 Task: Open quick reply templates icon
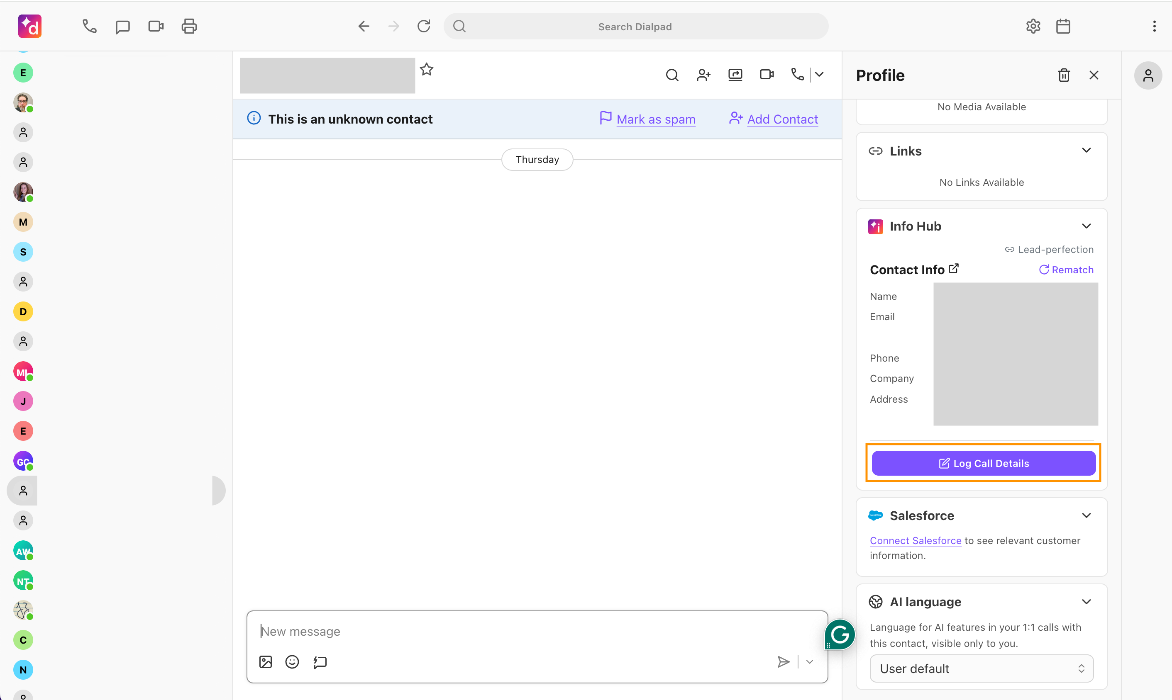point(320,662)
